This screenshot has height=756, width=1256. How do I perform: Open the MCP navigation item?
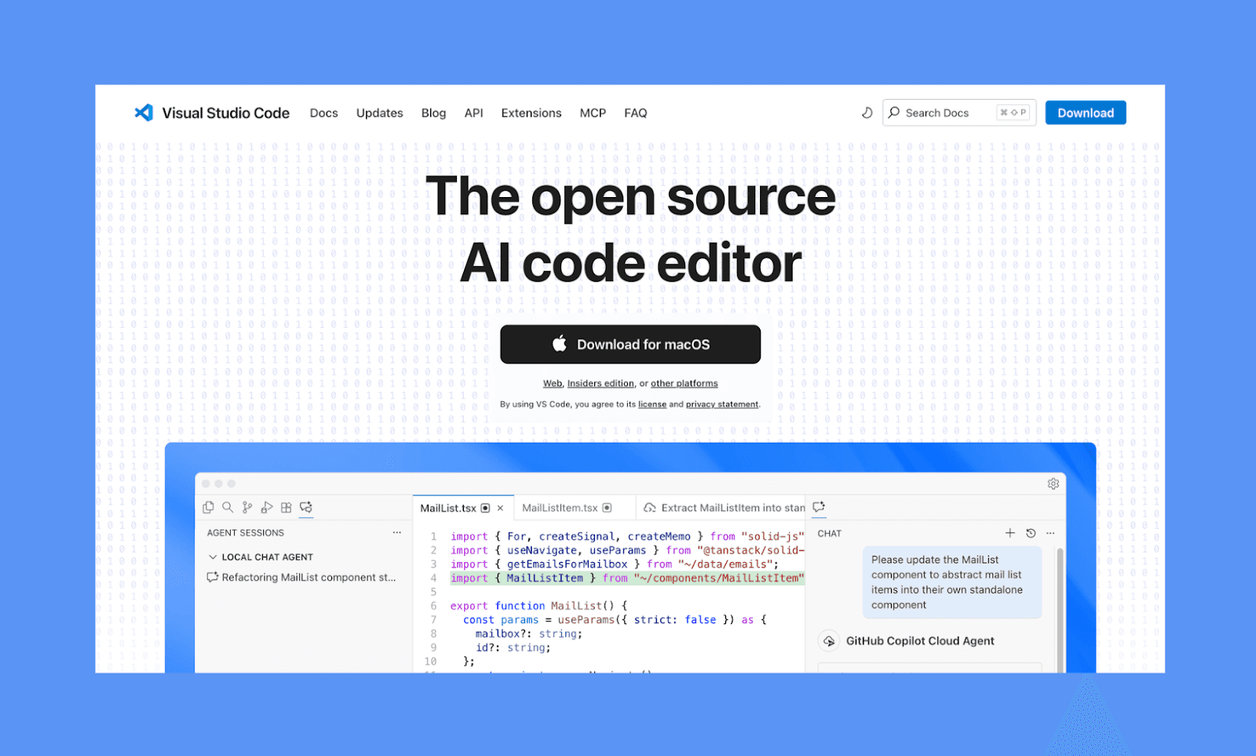pos(593,113)
